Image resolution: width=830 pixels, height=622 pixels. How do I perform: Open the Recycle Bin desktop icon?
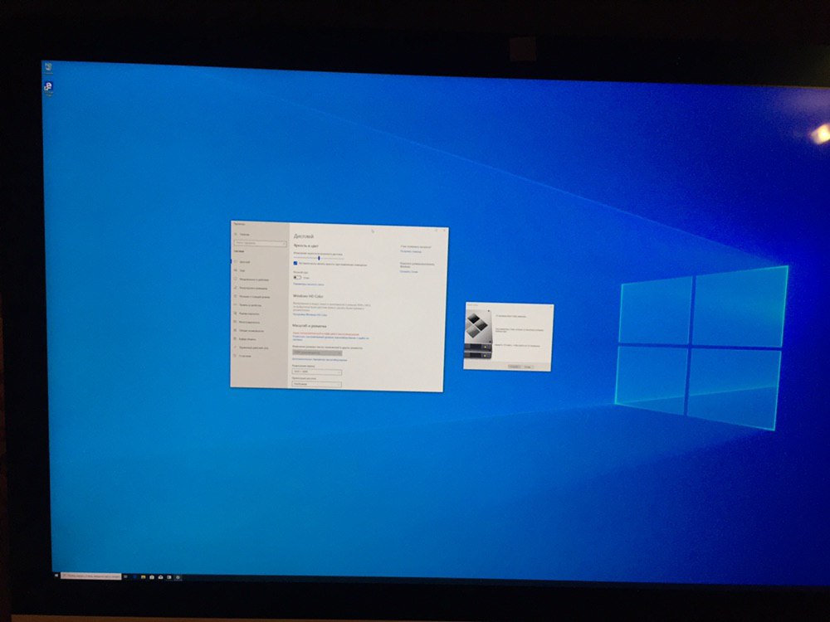point(48,68)
